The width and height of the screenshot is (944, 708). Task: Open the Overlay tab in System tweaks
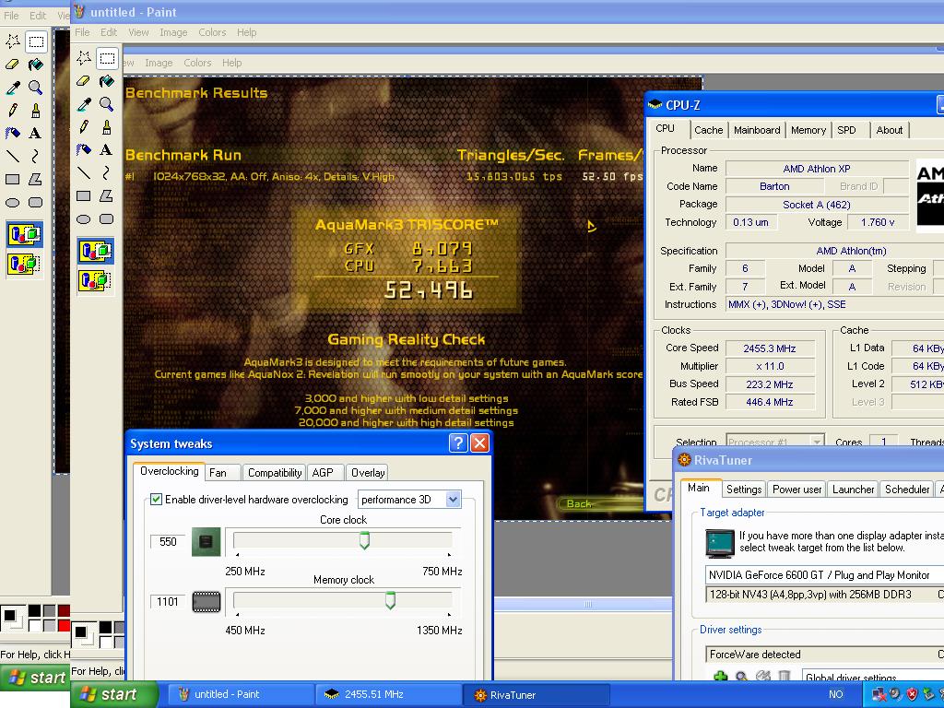pos(368,473)
